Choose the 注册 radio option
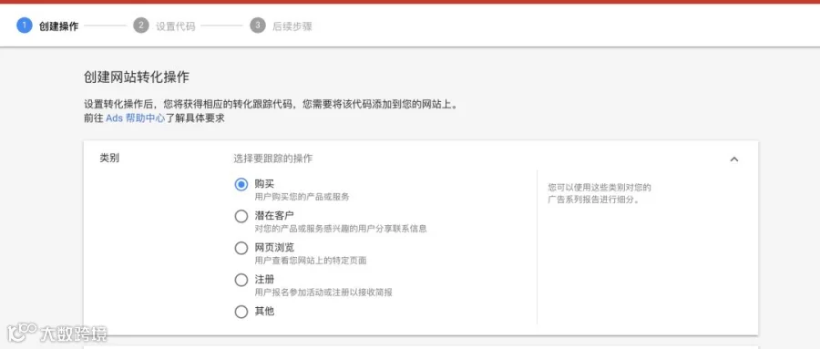820x349 pixels. 241,280
